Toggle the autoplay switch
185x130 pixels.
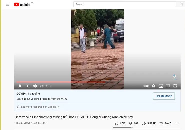point(146,86)
